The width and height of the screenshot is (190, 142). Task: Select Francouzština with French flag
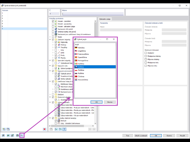coord(95,54)
